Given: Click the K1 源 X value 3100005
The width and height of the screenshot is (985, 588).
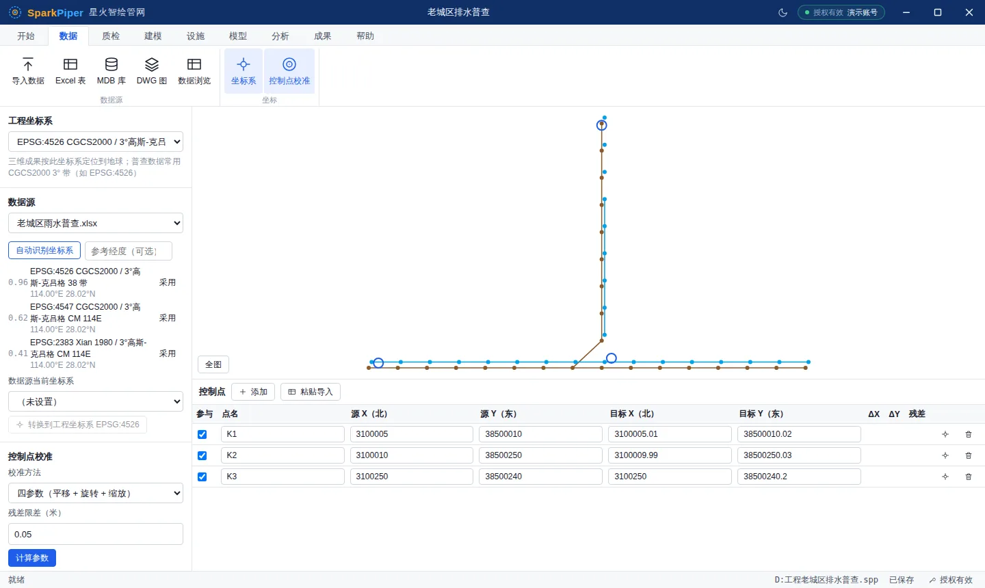Looking at the screenshot, I should 412,434.
